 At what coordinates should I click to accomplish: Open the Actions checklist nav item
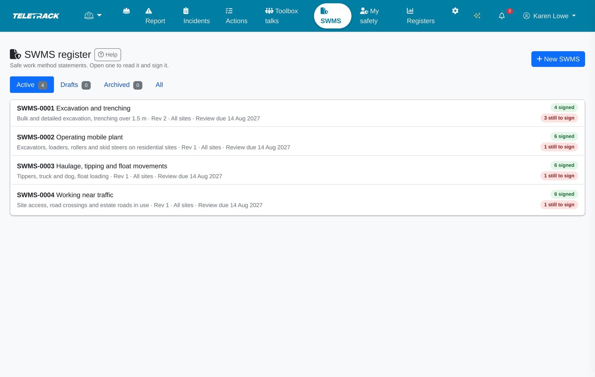pyautogui.click(x=237, y=16)
